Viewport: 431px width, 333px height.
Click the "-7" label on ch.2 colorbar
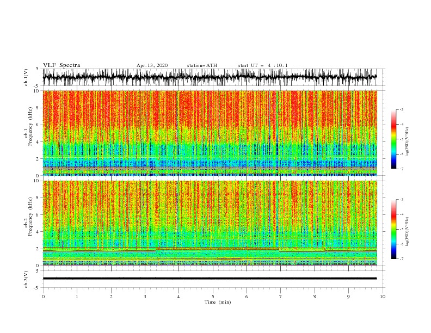click(x=401, y=259)
